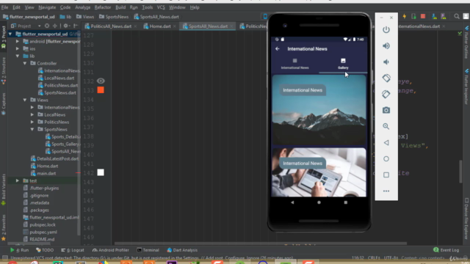This screenshot has height=264, width=470.
Task: Tap the phone's on-screen back navigation triangle
Action: [292, 202]
